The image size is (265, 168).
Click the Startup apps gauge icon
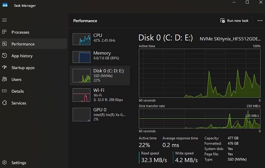(4, 67)
